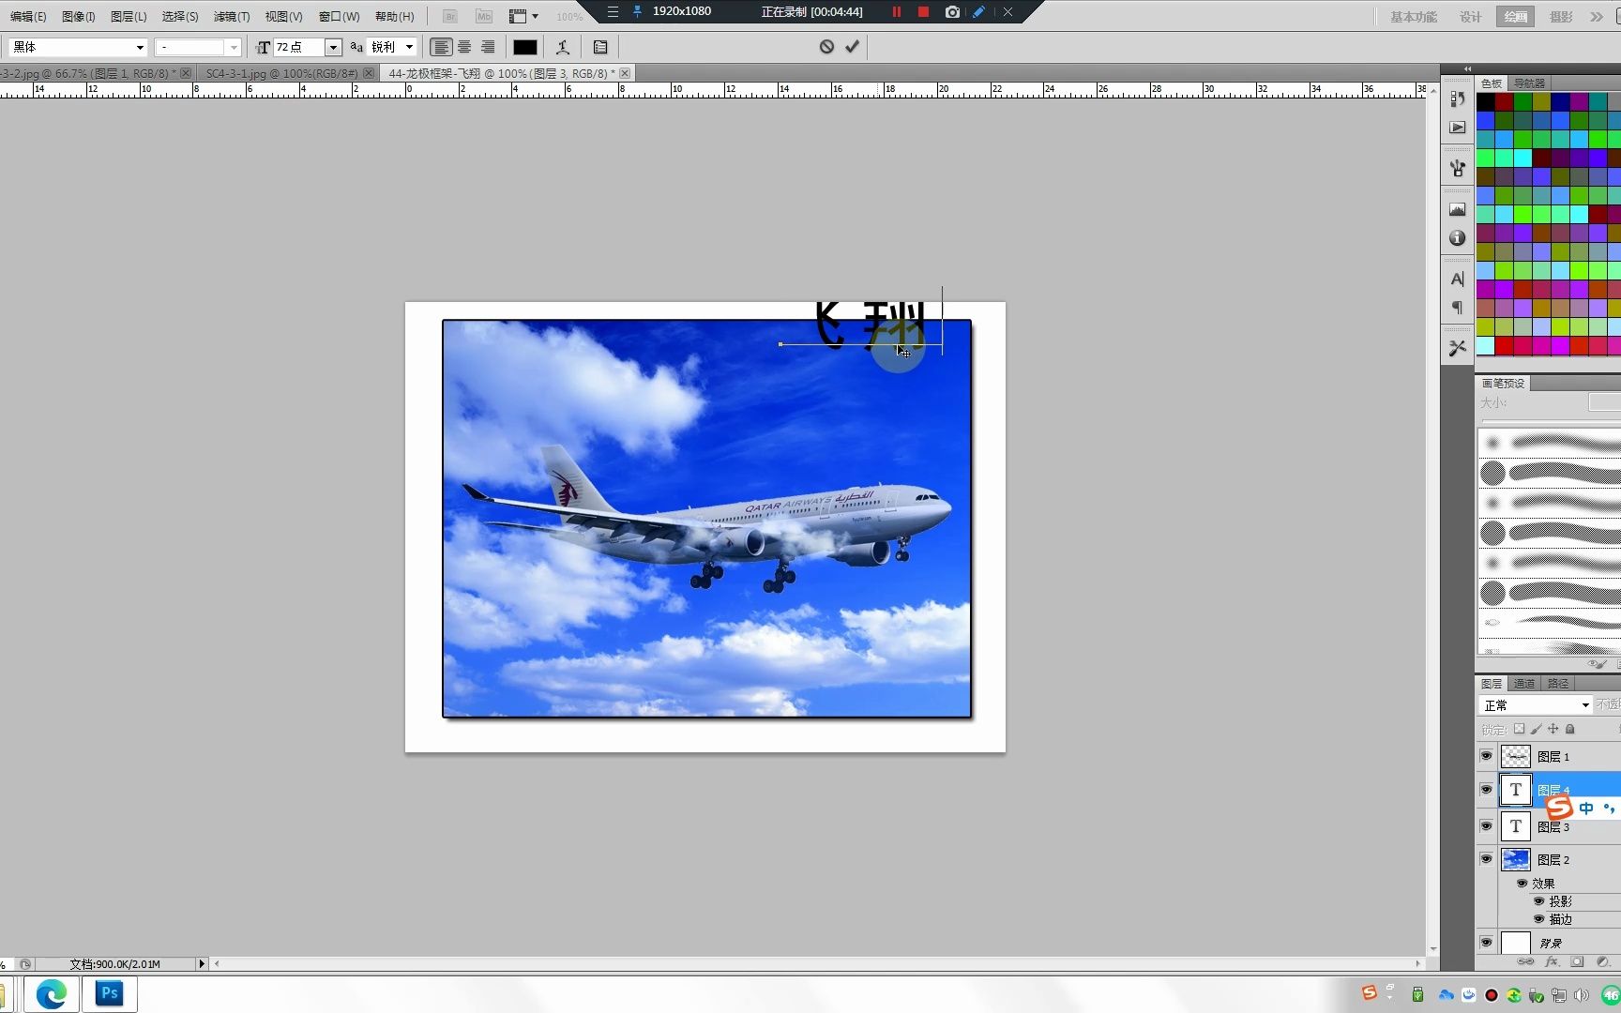Add a layer style via fx icon
This screenshot has width=1621, height=1013.
click(1552, 961)
